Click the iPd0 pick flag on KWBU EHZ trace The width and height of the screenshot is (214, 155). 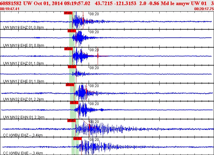pyautogui.click(x=72, y=121)
